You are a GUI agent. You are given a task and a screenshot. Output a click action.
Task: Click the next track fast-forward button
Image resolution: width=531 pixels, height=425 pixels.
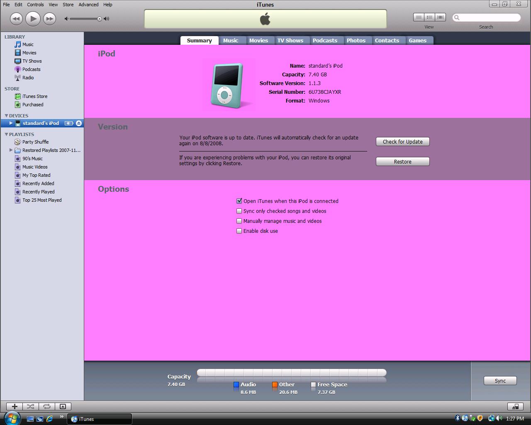[x=49, y=19]
